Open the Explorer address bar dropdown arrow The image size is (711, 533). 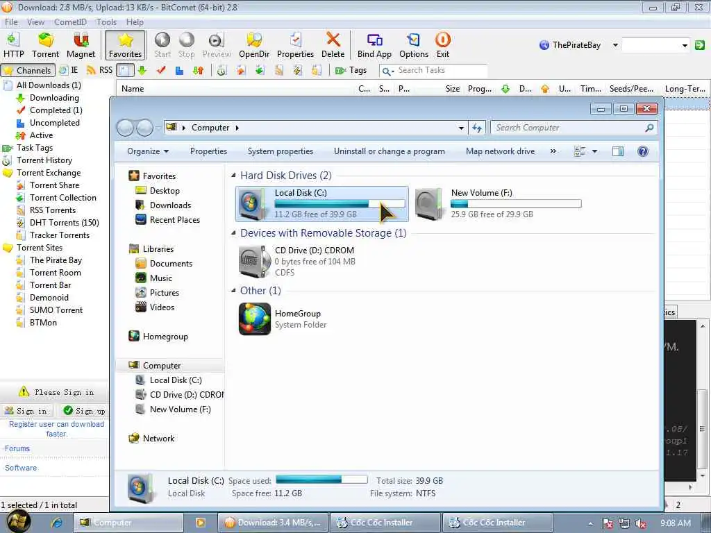[x=461, y=128]
